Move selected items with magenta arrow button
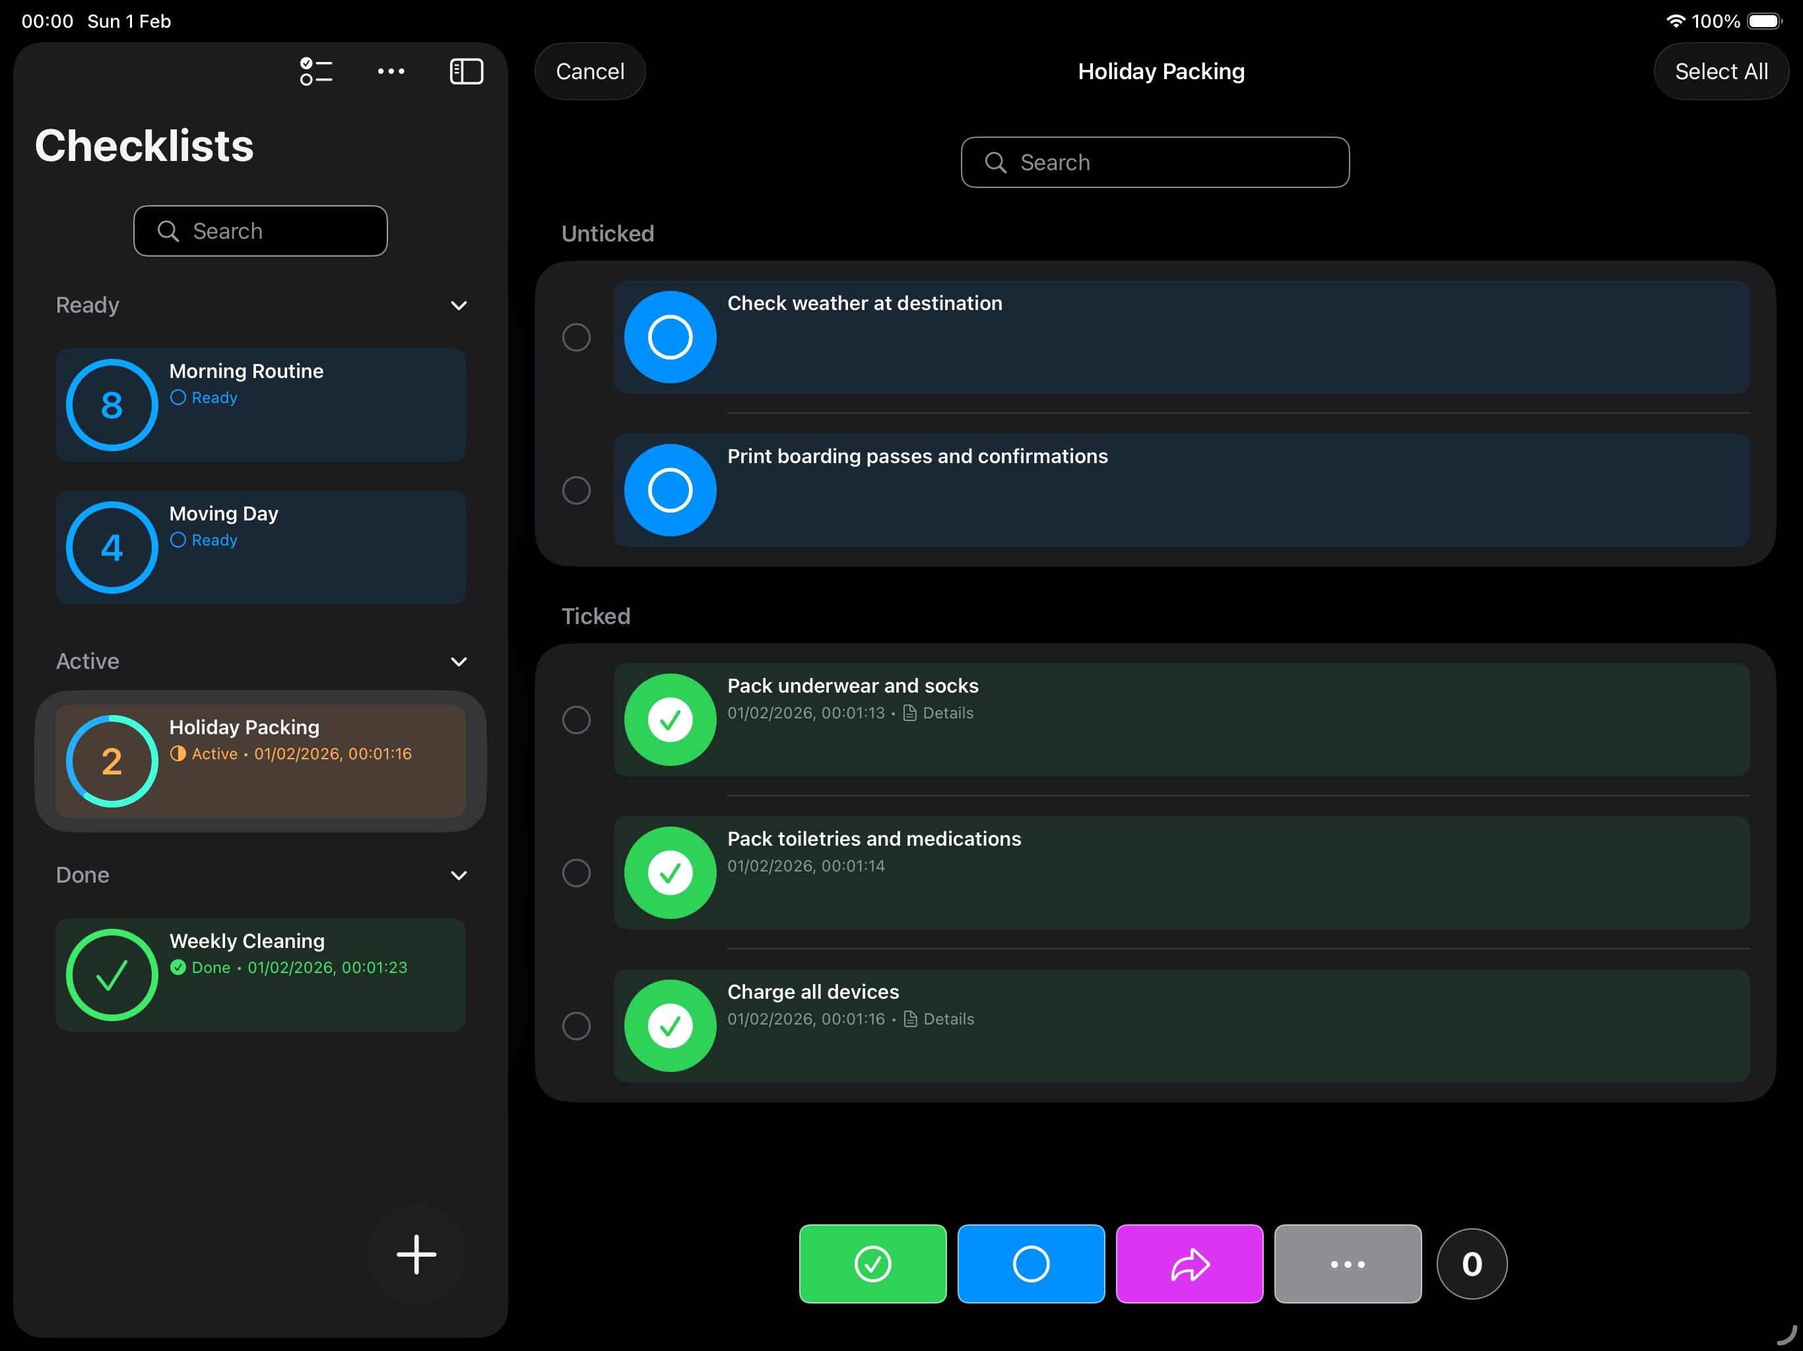Viewport: 1803px width, 1351px height. 1189,1264
